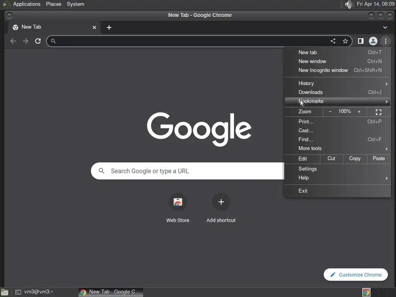This screenshot has width=396, height=297.
Task: Increase zoom with the plus button
Action: pyautogui.click(x=359, y=112)
